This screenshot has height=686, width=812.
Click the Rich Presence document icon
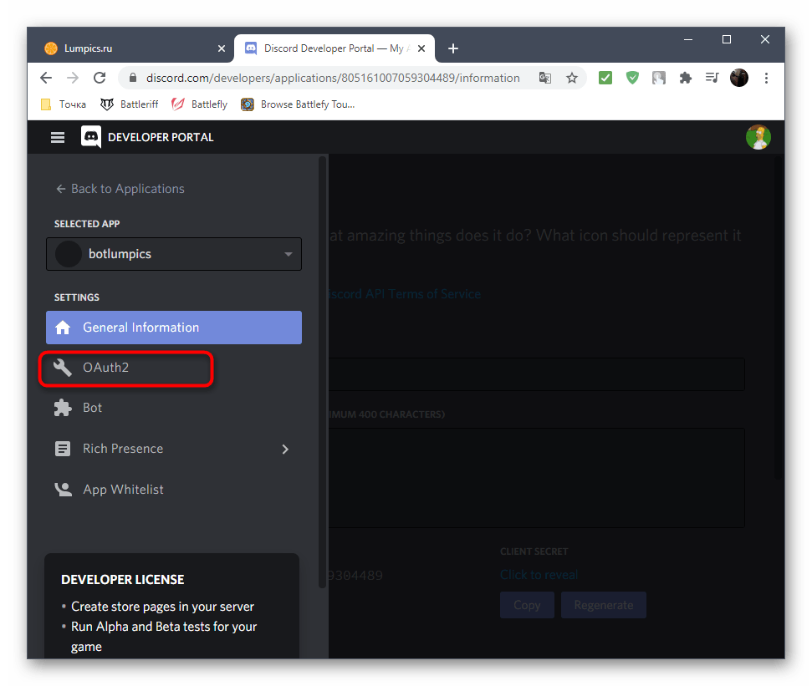(x=63, y=449)
